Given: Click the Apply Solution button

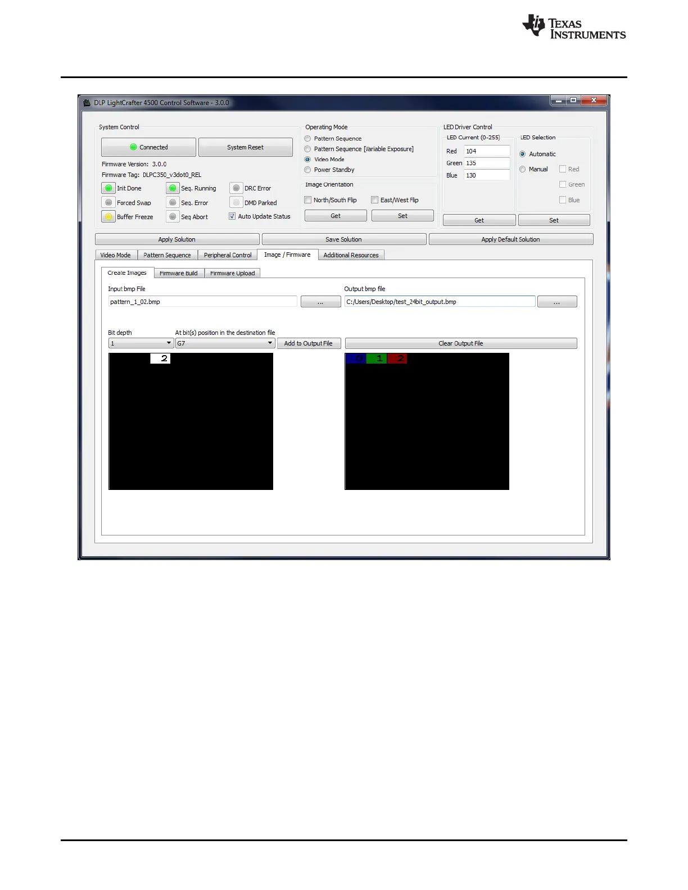Looking at the screenshot, I should 177,239.
